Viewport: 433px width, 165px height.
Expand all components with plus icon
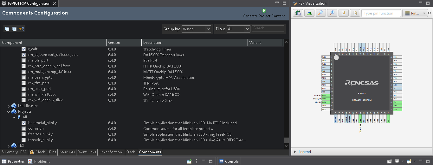[x=14, y=29]
